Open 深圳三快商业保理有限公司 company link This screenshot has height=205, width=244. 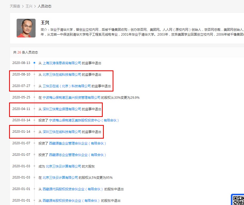coord(62,109)
